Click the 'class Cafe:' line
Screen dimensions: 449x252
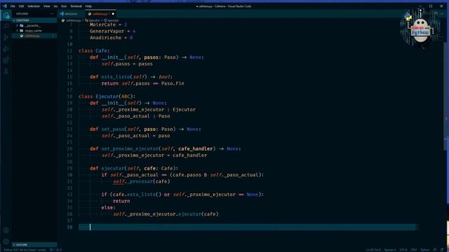94,50
